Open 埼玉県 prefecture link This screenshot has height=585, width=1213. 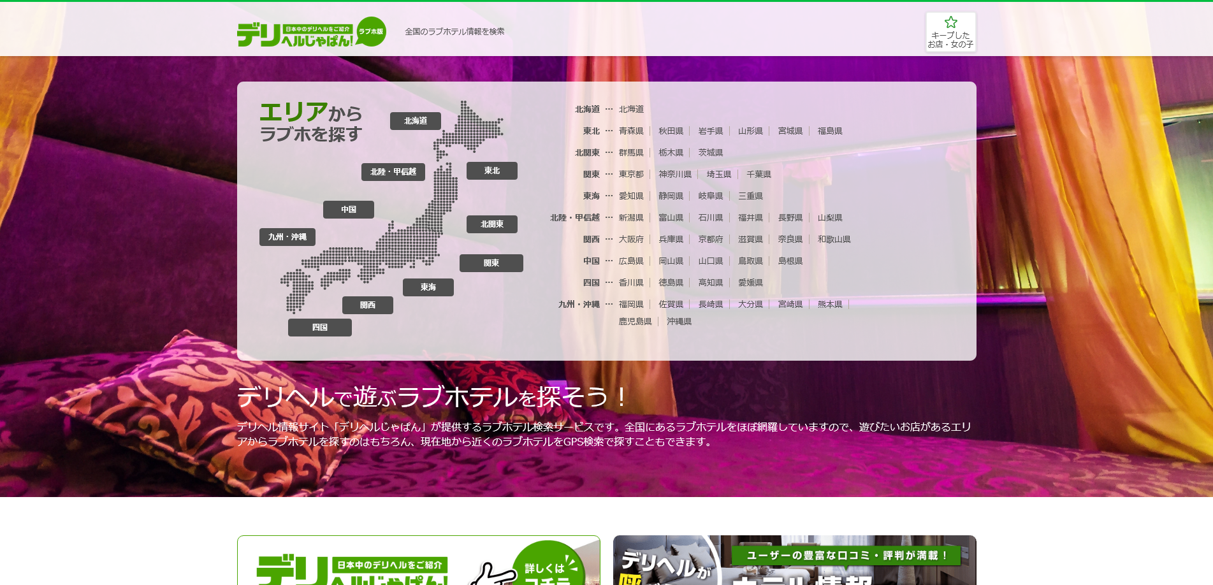point(719,175)
